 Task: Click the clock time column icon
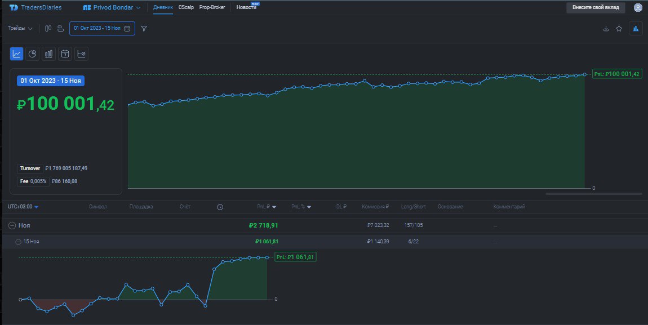pyautogui.click(x=220, y=207)
